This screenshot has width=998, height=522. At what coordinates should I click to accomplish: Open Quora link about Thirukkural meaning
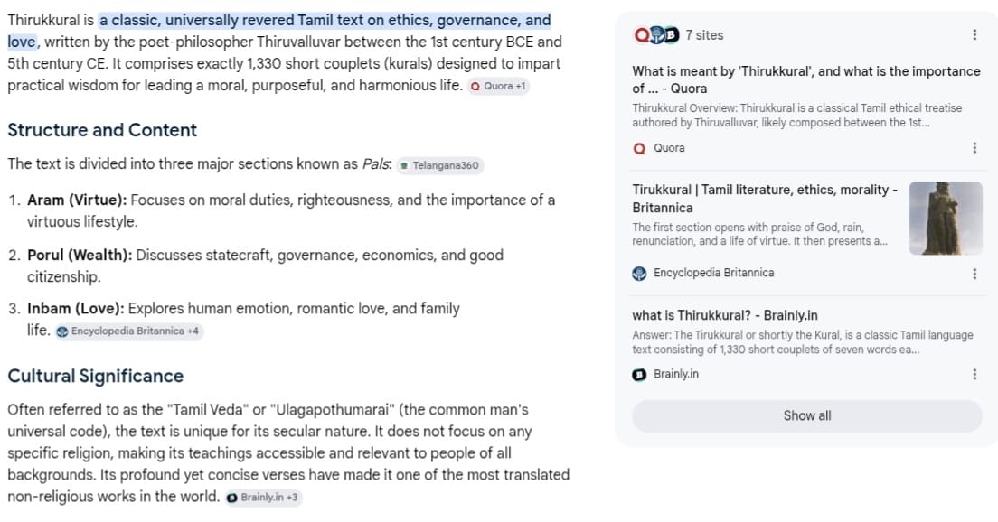805,79
